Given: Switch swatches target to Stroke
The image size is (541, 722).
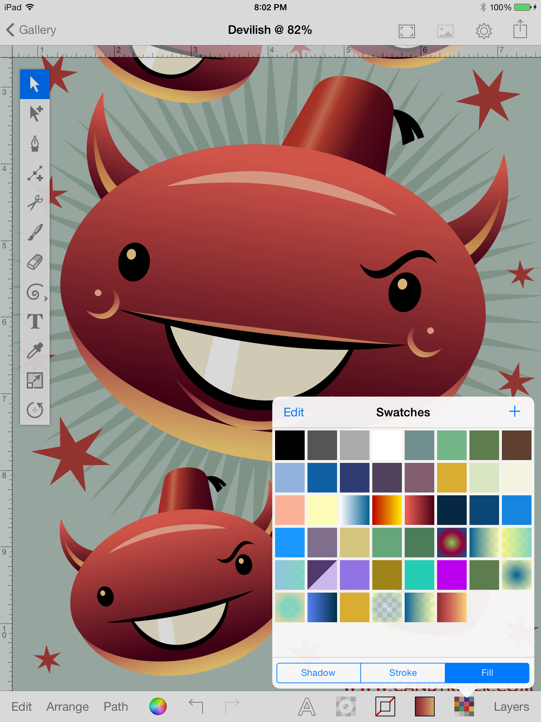Looking at the screenshot, I should (x=403, y=673).
